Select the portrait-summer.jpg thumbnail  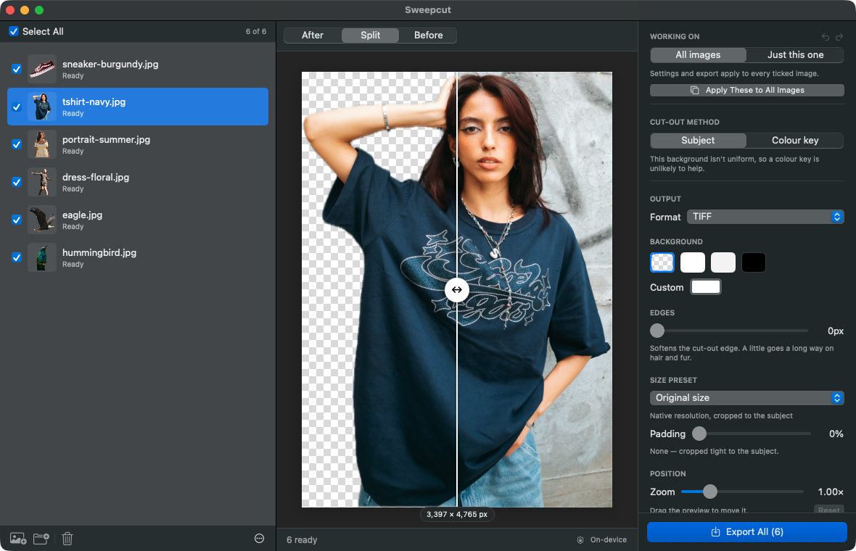coord(42,144)
